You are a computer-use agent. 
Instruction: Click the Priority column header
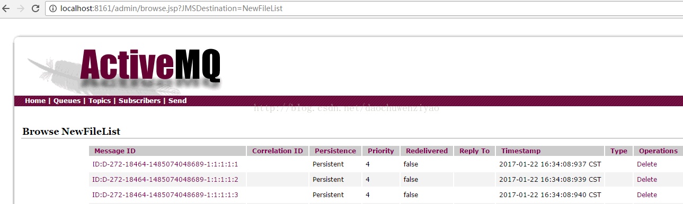pyautogui.click(x=381, y=151)
